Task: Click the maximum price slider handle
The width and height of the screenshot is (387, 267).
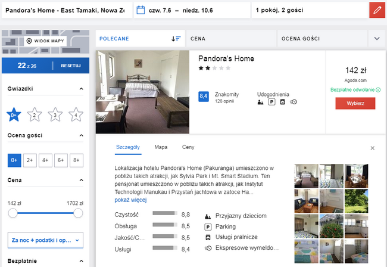Action: tap(78, 213)
